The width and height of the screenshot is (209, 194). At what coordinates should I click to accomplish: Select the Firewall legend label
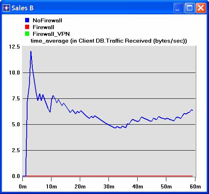[x=43, y=27]
